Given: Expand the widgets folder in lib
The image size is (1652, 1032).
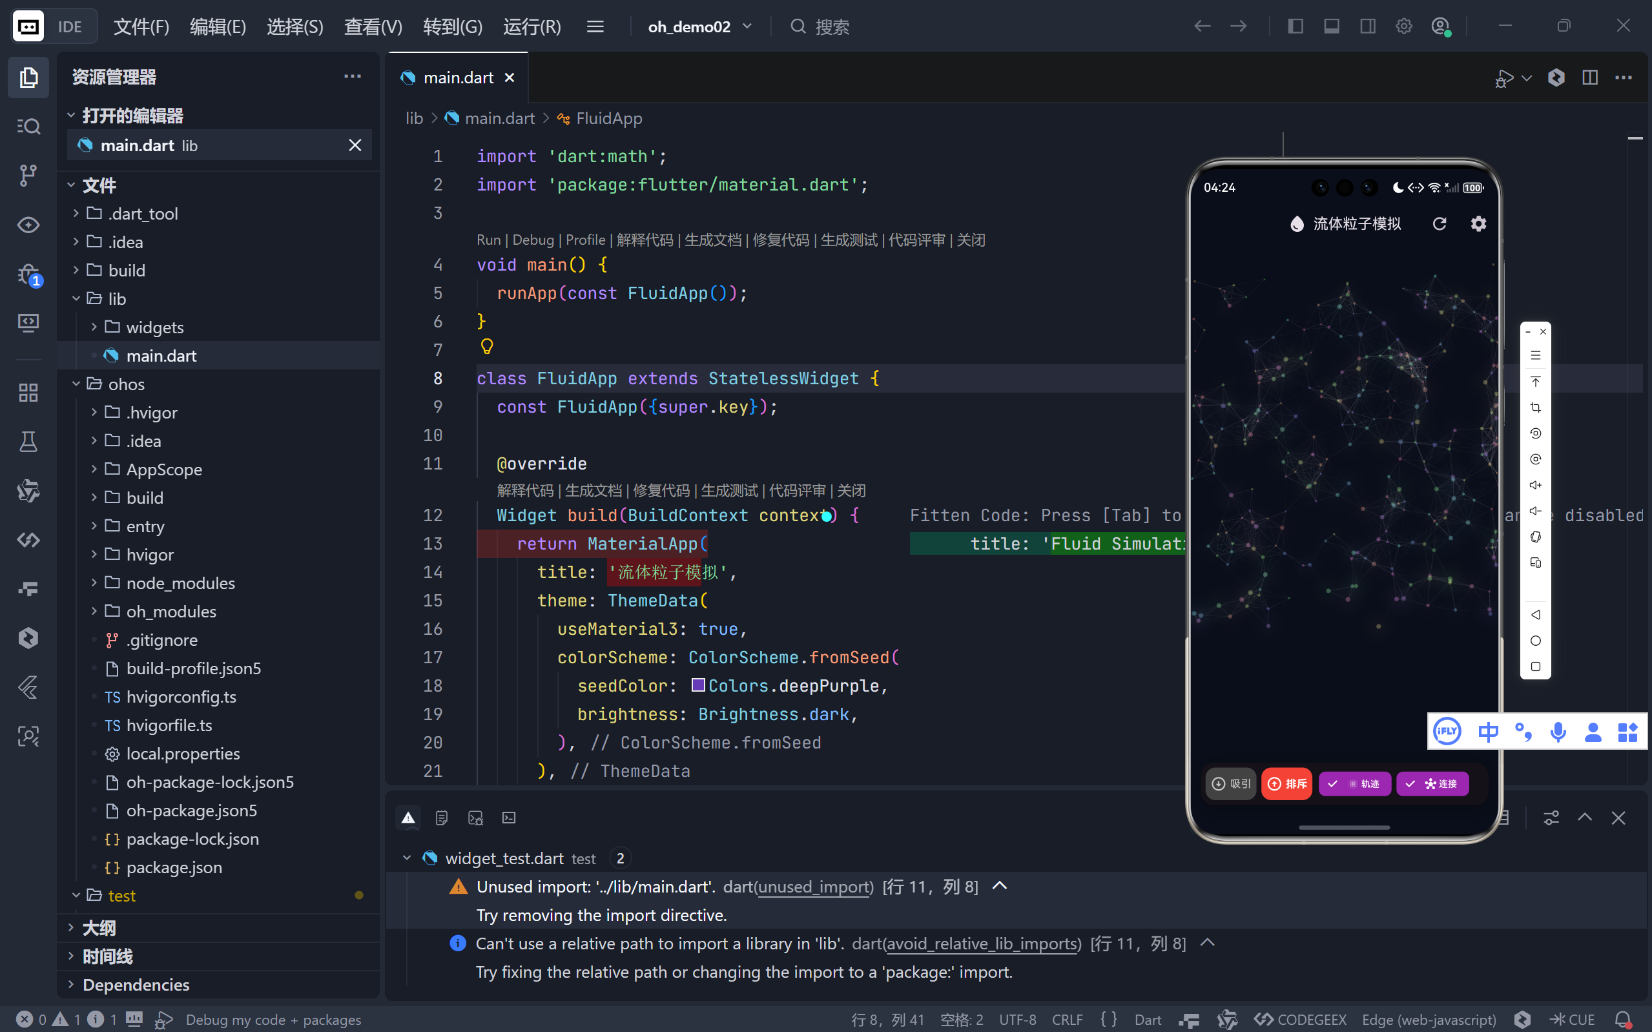Looking at the screenshot, I should coord(155,327).
